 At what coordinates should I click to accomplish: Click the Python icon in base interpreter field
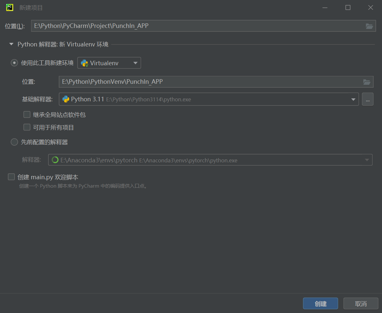point(66,99)
